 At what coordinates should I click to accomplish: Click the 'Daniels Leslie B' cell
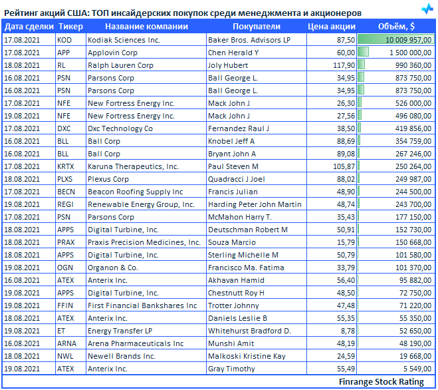[x=257, y=318]
